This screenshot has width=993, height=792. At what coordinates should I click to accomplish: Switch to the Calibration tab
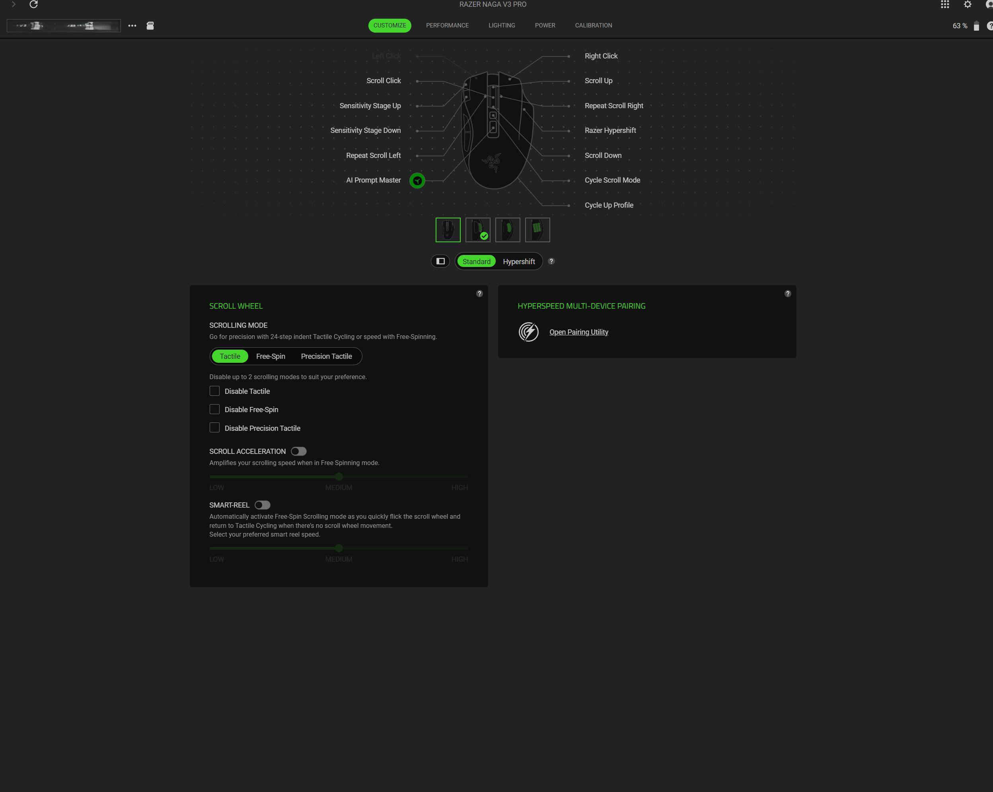click(593, 26)
